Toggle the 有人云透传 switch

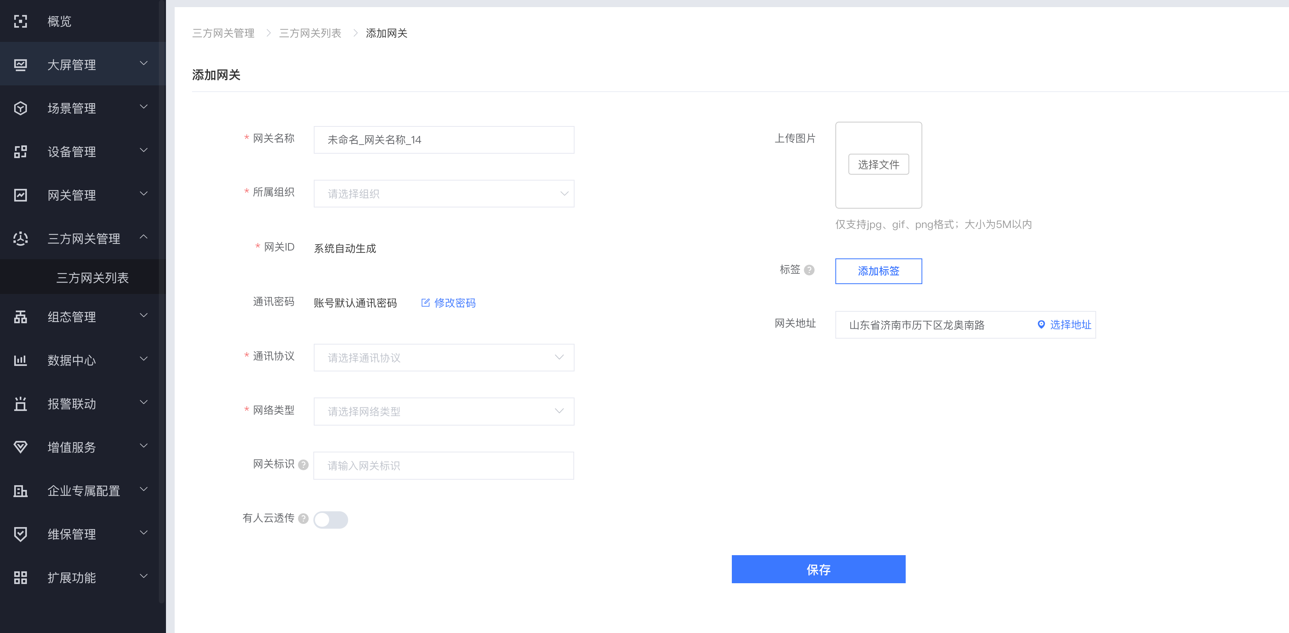click(331, 520)
